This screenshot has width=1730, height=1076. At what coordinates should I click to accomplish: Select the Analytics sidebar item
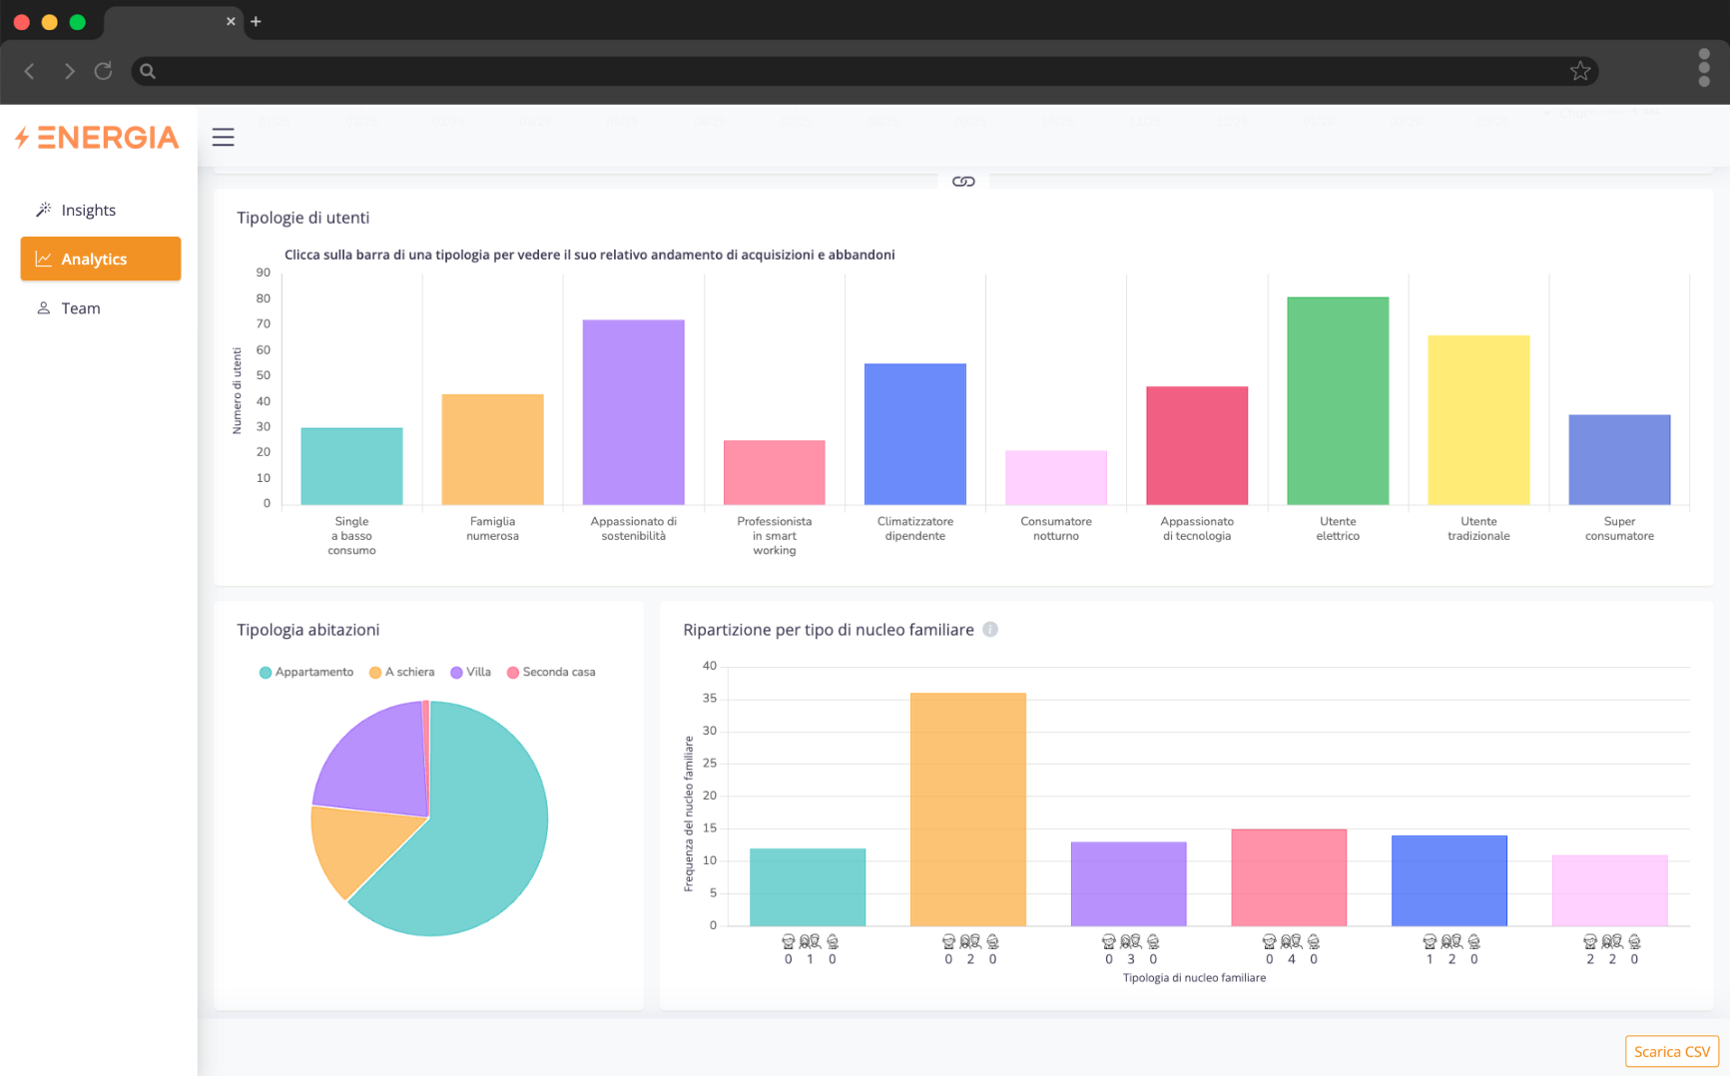(x=100, y=259)
